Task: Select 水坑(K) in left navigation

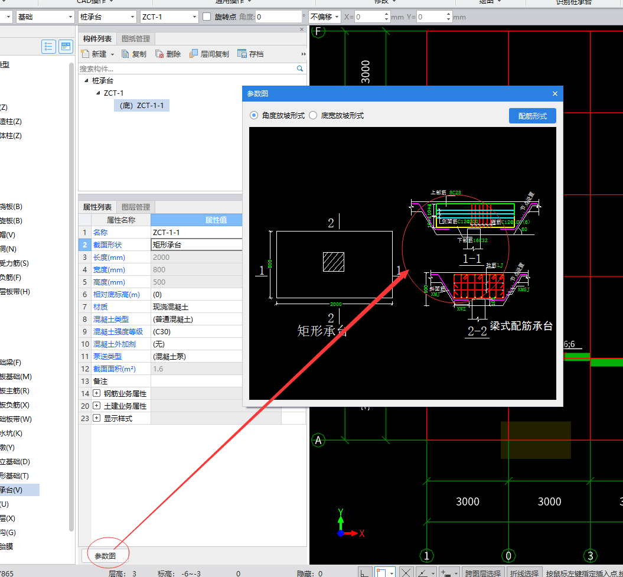Action: (12, 433)
